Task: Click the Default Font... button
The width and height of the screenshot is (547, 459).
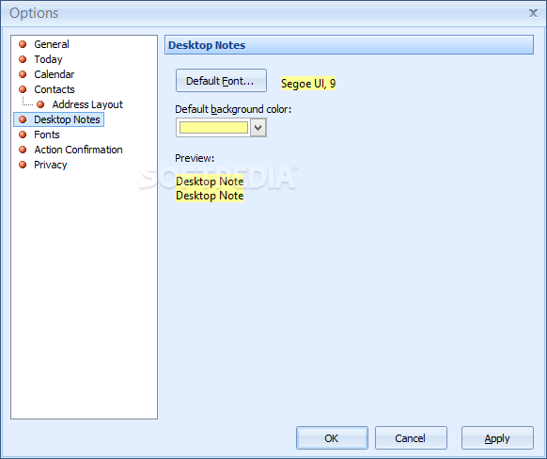Action: click(221, 81)
